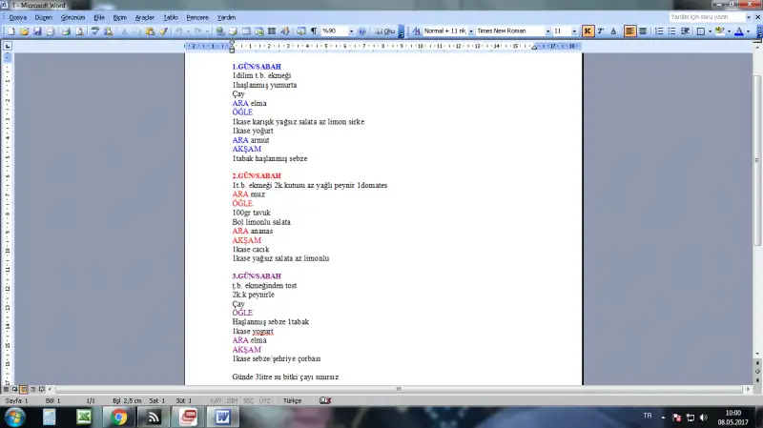The height and width of the screenshot is (428, 763).
Task: Open the Dosya menu
Action: point(18,17)
